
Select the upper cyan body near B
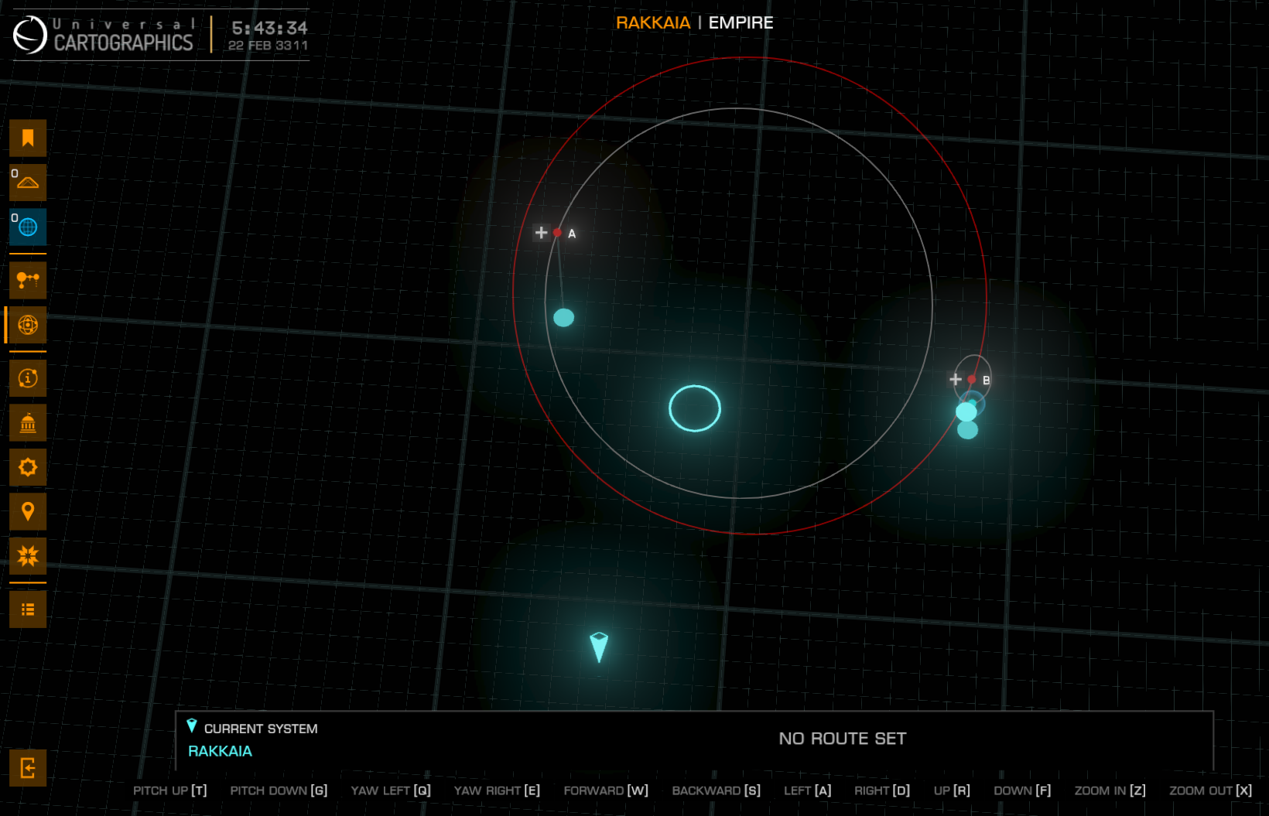[x=966, y=411]
